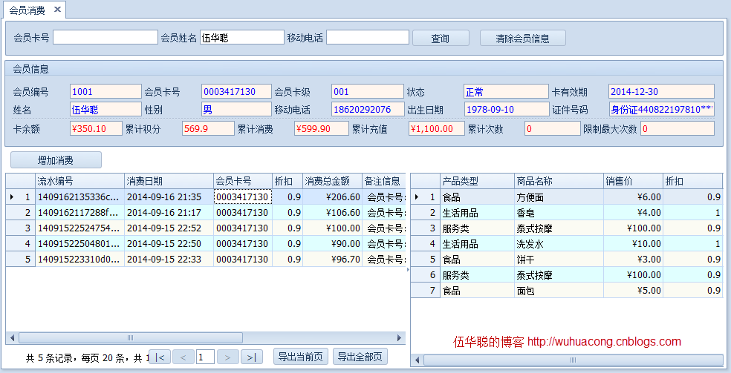This screenshot has width=731, height=373.
Task: Click the 查询 search button
Action: pyautogui.click(x=441, y=39)
